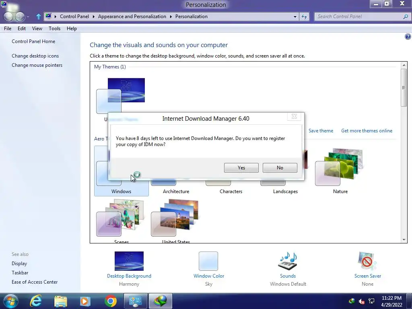The height and width of the screenshot is (309, 412).
Task: Select the Architecture theme label
Action: [x=176, y=191]
